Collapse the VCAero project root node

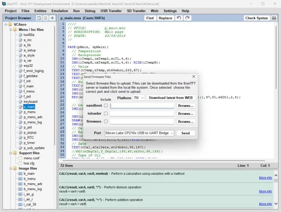(x=6, y=24)
